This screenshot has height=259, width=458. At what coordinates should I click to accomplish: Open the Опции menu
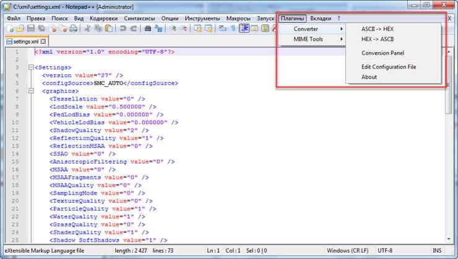click(x=170, y=19)
